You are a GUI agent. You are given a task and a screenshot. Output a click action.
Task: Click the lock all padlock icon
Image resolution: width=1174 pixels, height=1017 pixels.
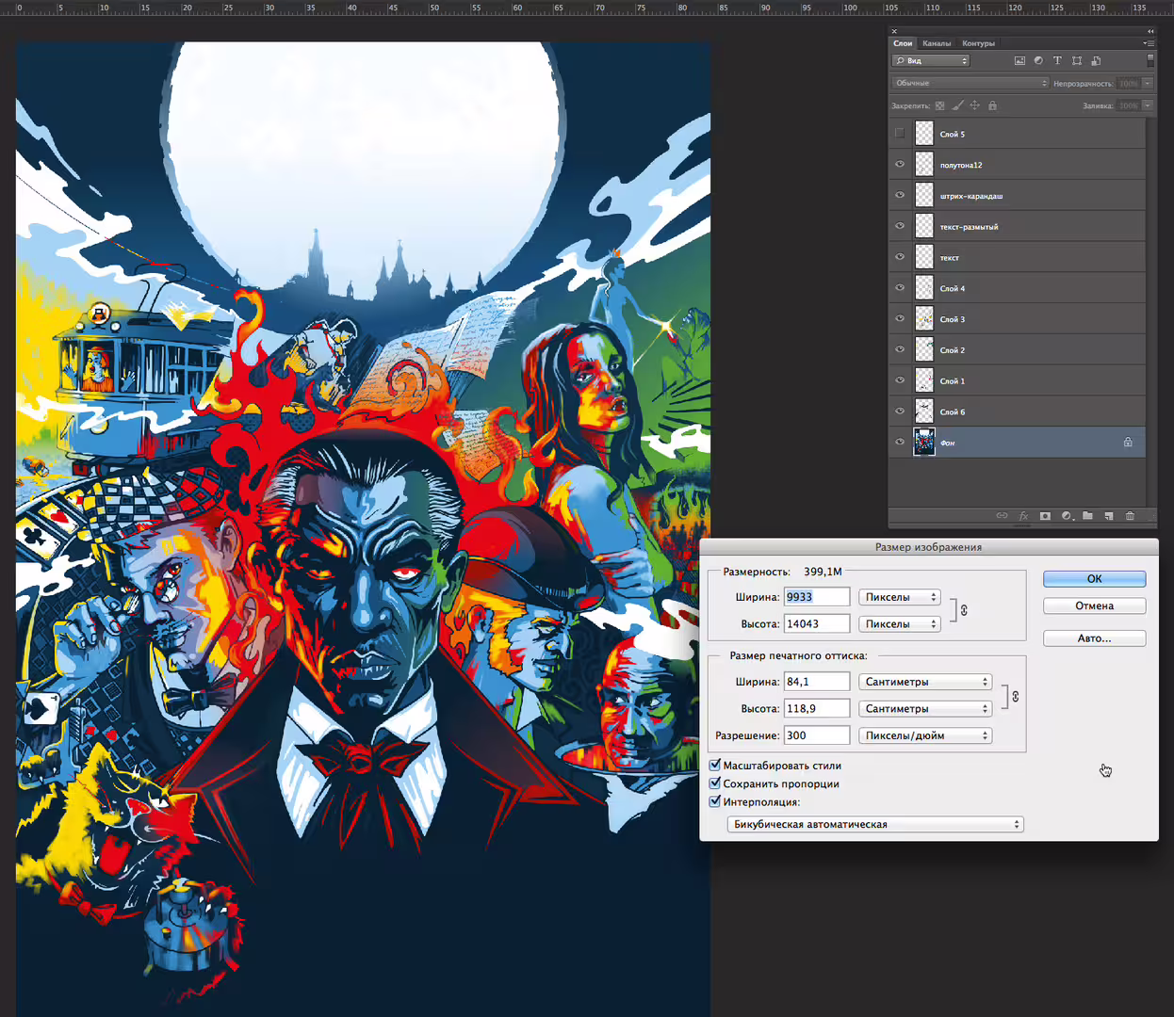tap(992, 105)
